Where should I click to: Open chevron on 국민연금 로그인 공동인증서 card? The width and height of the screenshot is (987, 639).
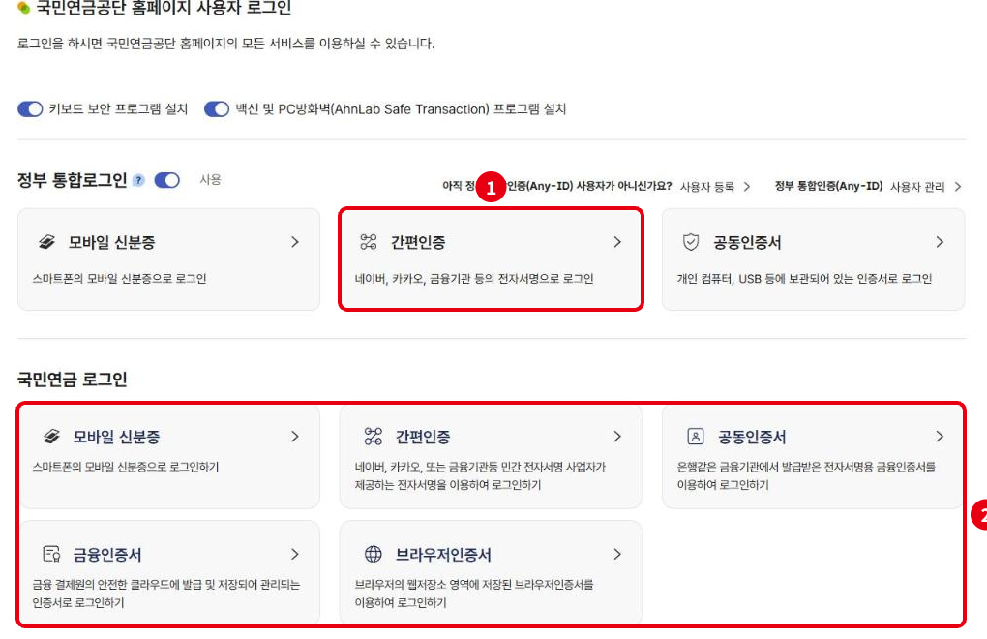point(940,437)
